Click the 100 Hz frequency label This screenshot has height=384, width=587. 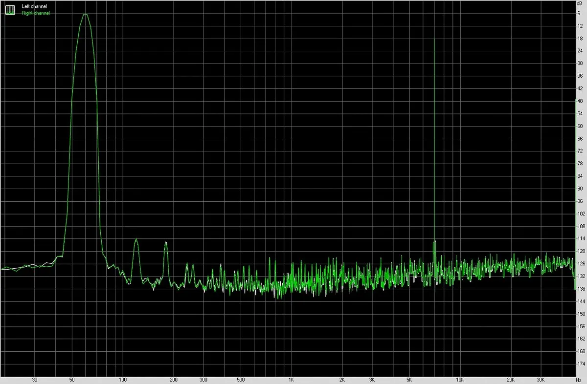123,380
